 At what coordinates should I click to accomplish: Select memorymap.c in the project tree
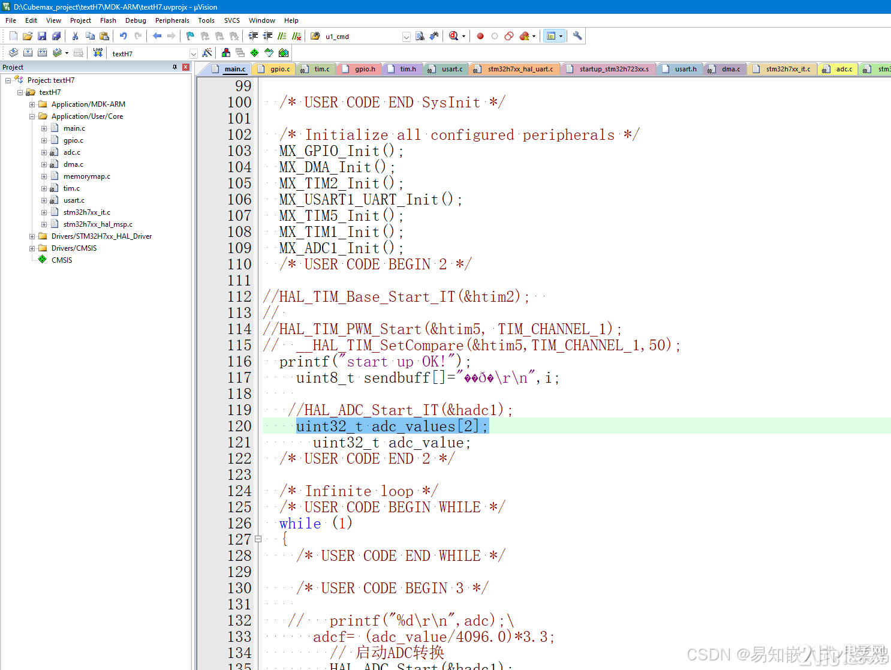coord(87,176)
